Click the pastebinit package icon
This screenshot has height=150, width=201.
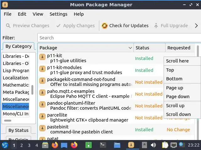pyautogui.click(x=42, y=128)
